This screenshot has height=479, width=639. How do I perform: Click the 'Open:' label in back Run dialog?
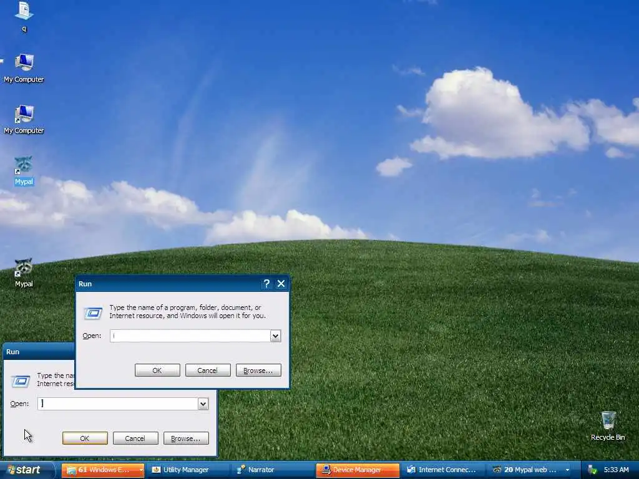click(x=19, y=404)
